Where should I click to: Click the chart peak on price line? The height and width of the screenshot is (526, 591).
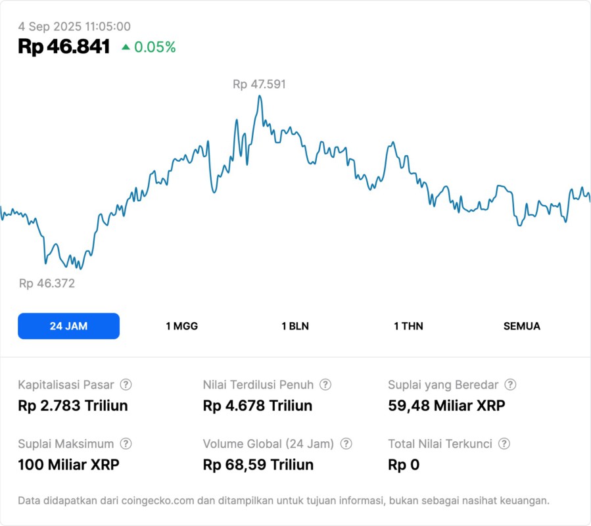click(x=260, y=96)
